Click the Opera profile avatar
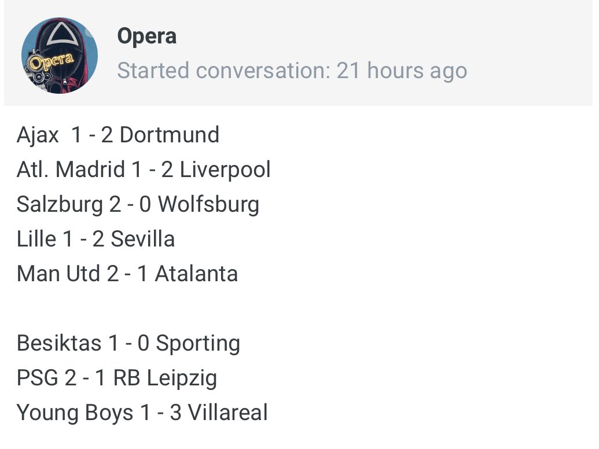 pos(60,56)
